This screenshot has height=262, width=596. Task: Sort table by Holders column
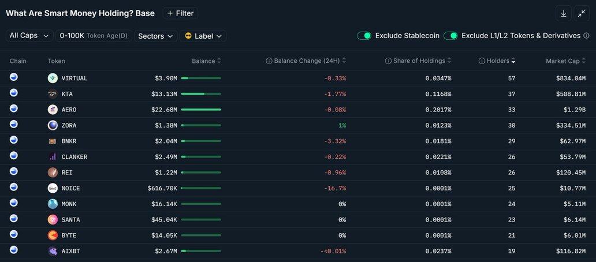[497, 61]
